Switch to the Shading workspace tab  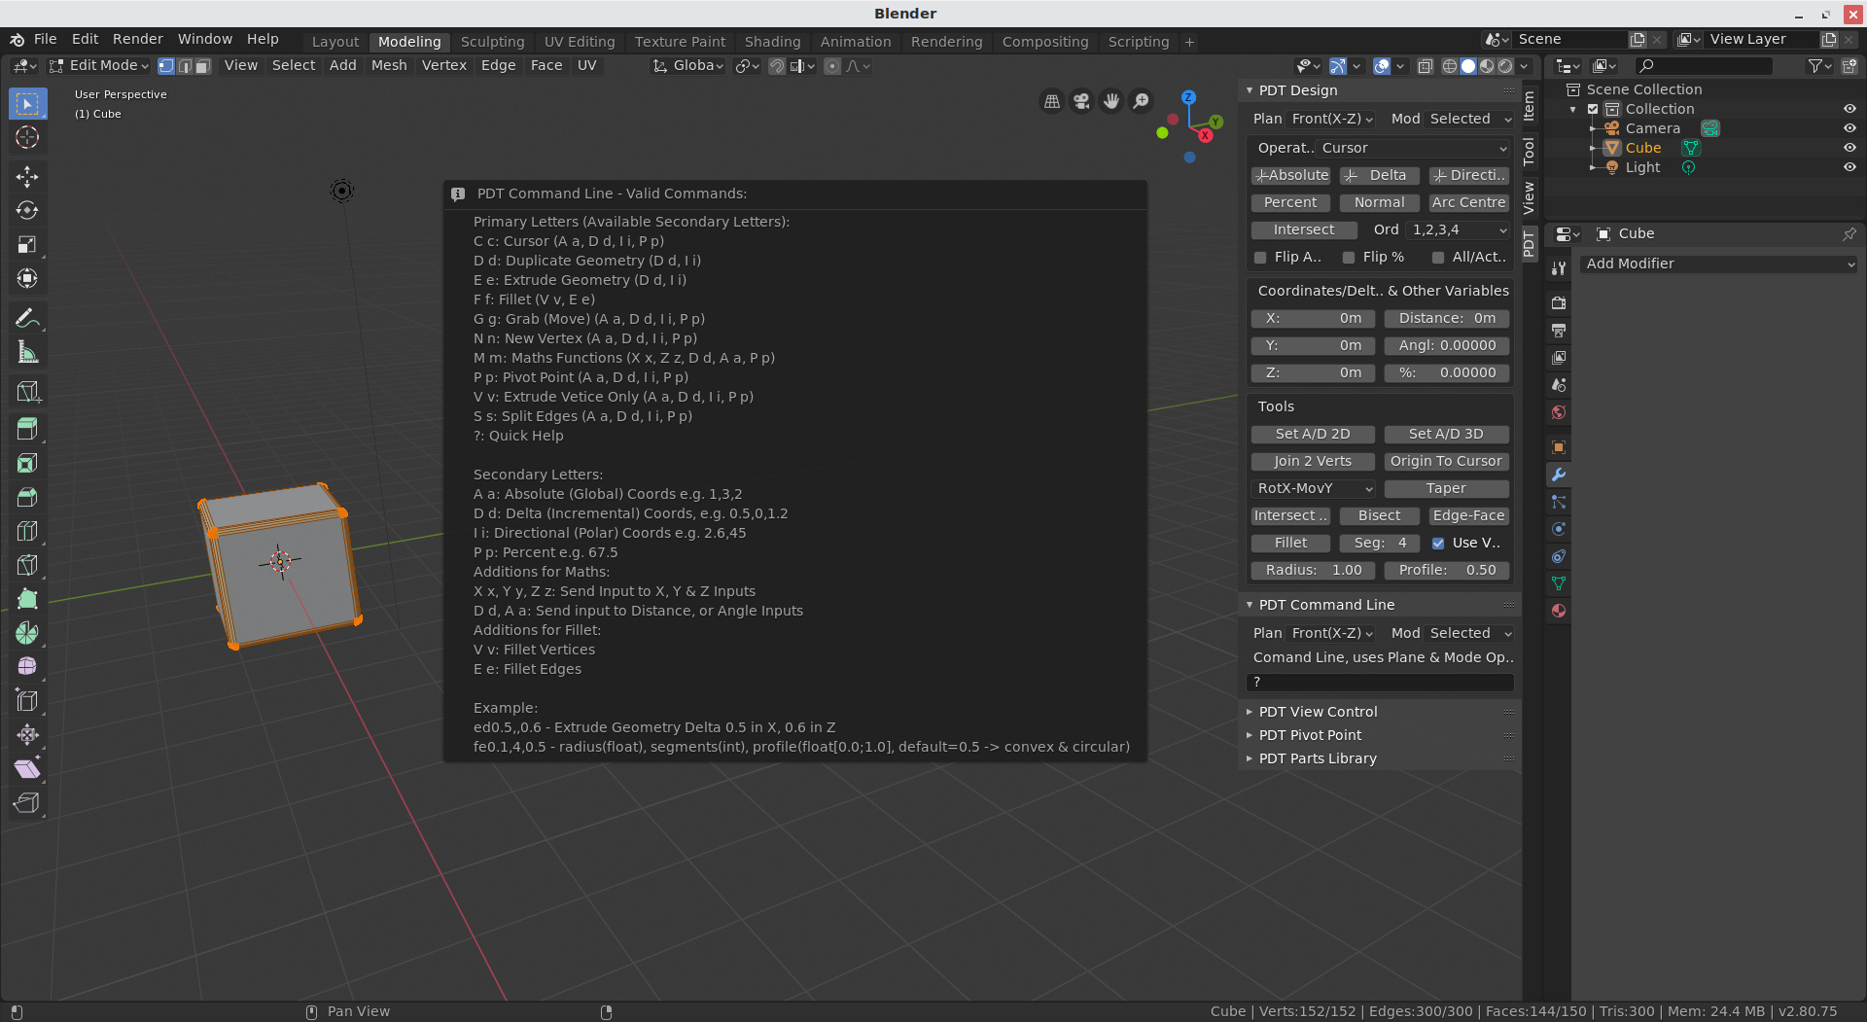[x=772, y=42]
